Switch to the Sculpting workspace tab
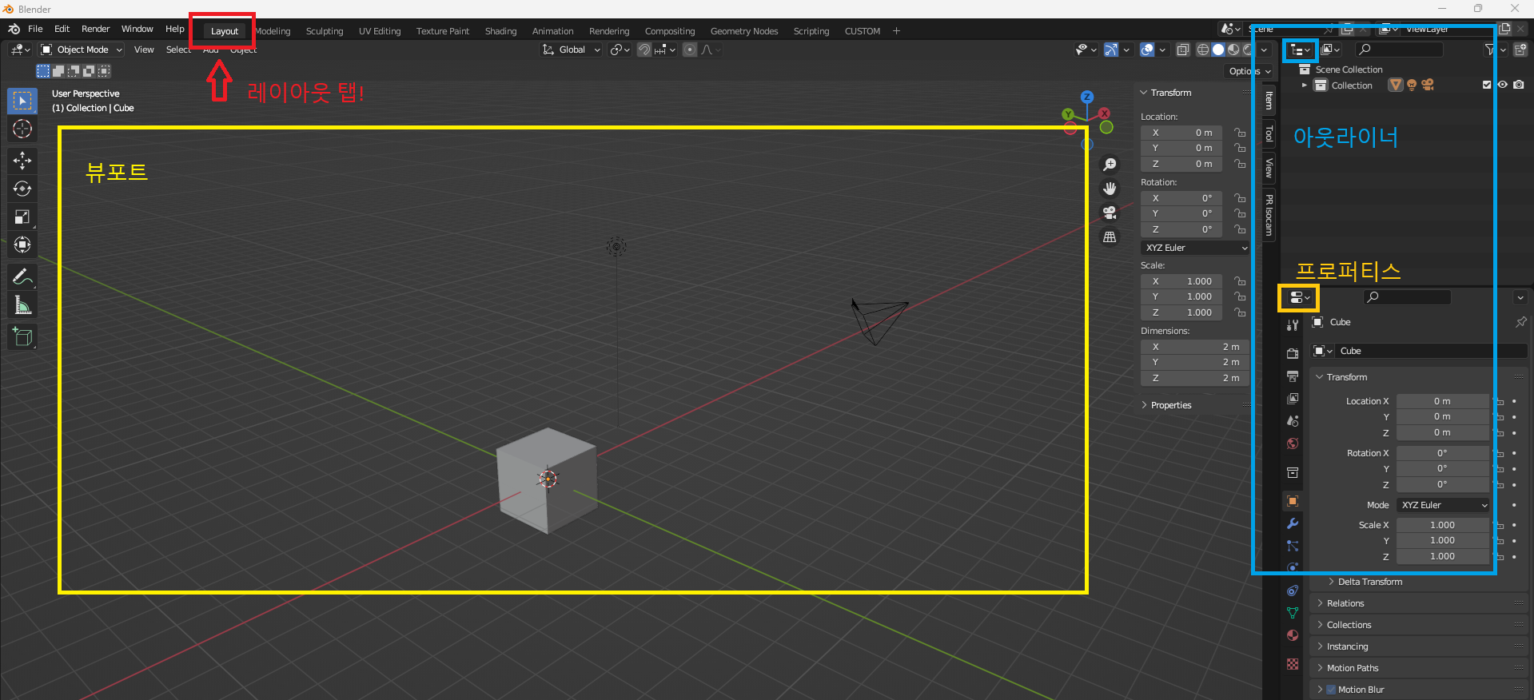 coord(325,31)
